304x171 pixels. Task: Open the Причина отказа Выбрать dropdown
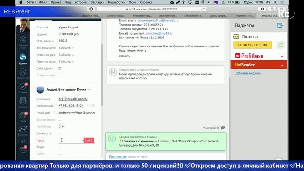point(66,61)
